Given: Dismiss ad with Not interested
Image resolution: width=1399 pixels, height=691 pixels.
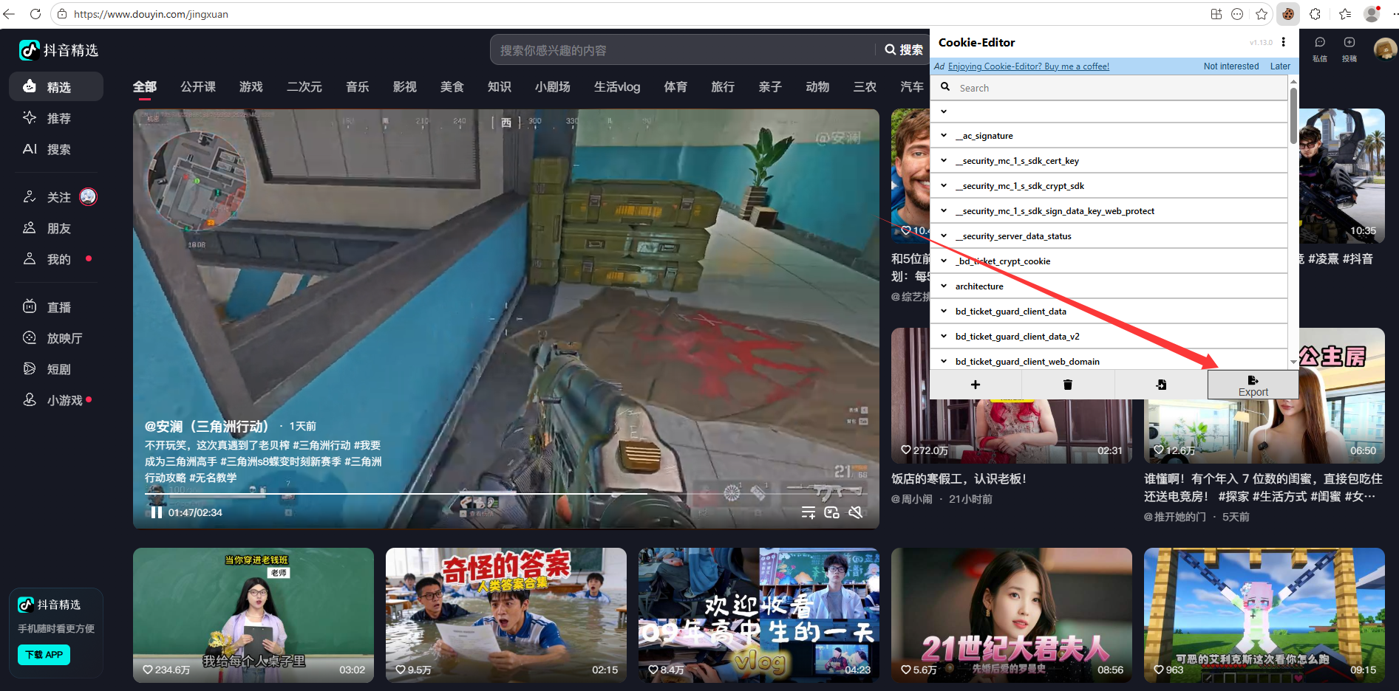Looking at the screenshot, I should [x=1231, y=66].
